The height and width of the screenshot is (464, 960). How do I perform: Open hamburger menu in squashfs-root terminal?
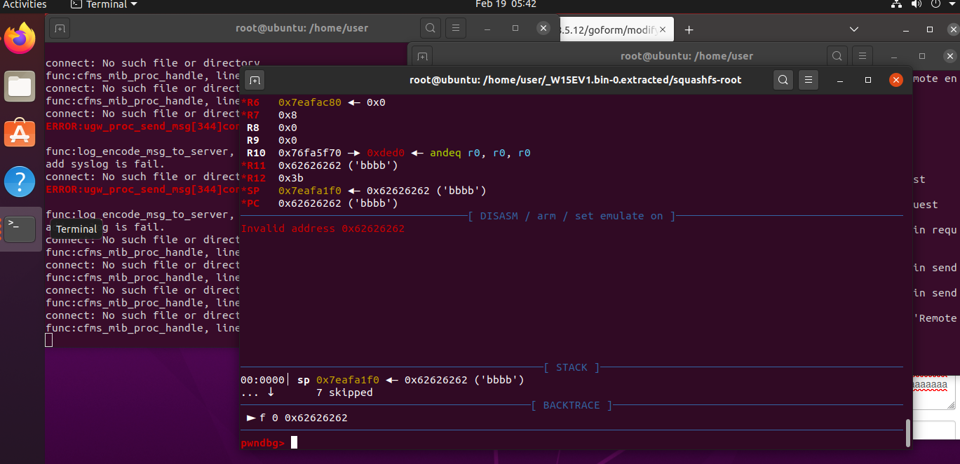(x=809, y=80)
